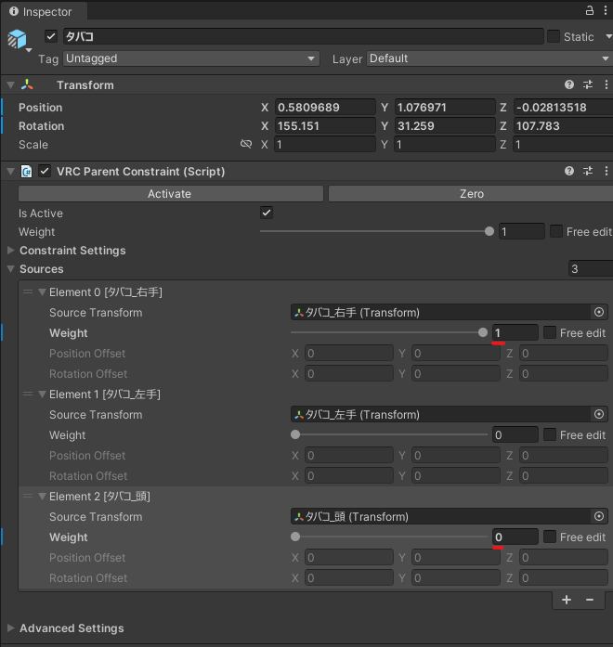Click the Transform component icon
613x647 pixels.
click(27, 85)
